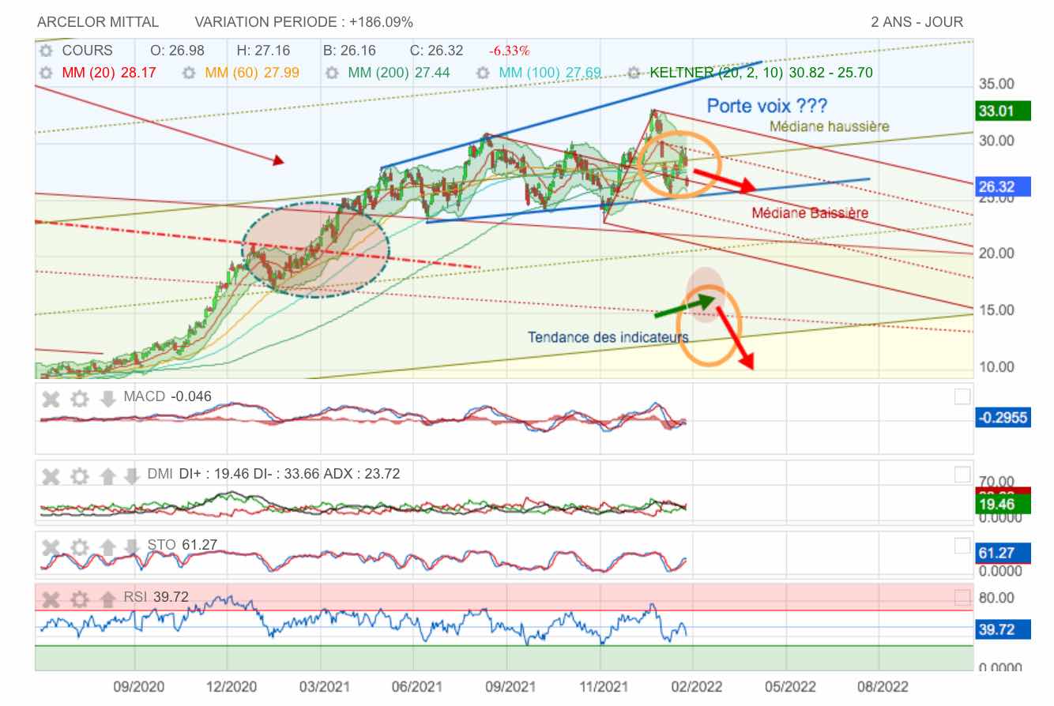This screenshot has height=706, width=1054.
Task: Click the 35.00 price axis label
Action: click(x=996, y=84)
